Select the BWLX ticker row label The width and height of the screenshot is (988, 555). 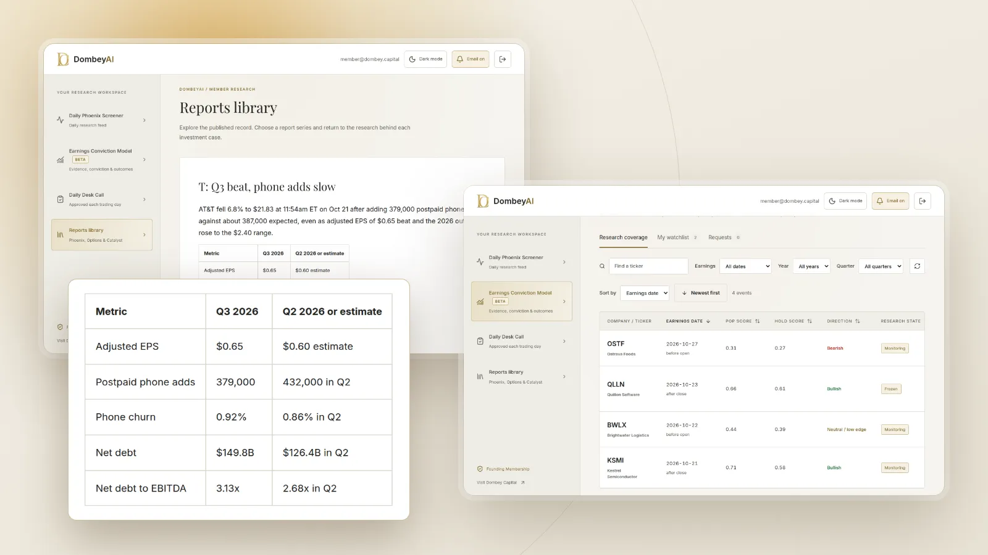[617, 425]
